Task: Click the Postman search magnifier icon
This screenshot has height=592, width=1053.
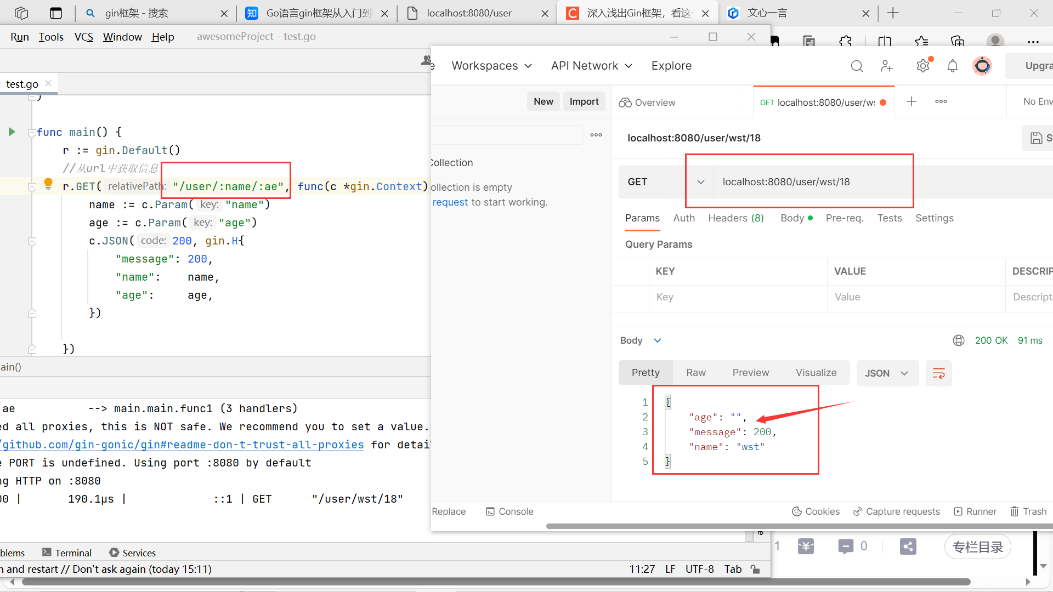Action: (x=857, y=66)
